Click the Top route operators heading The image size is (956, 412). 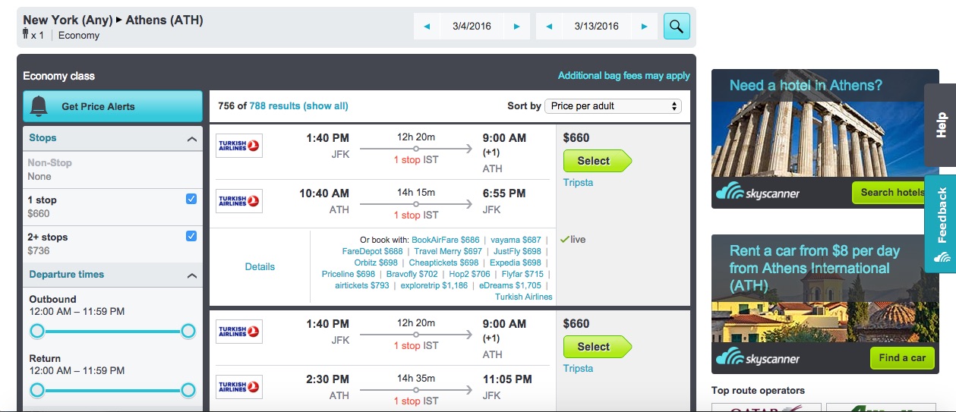758,391
